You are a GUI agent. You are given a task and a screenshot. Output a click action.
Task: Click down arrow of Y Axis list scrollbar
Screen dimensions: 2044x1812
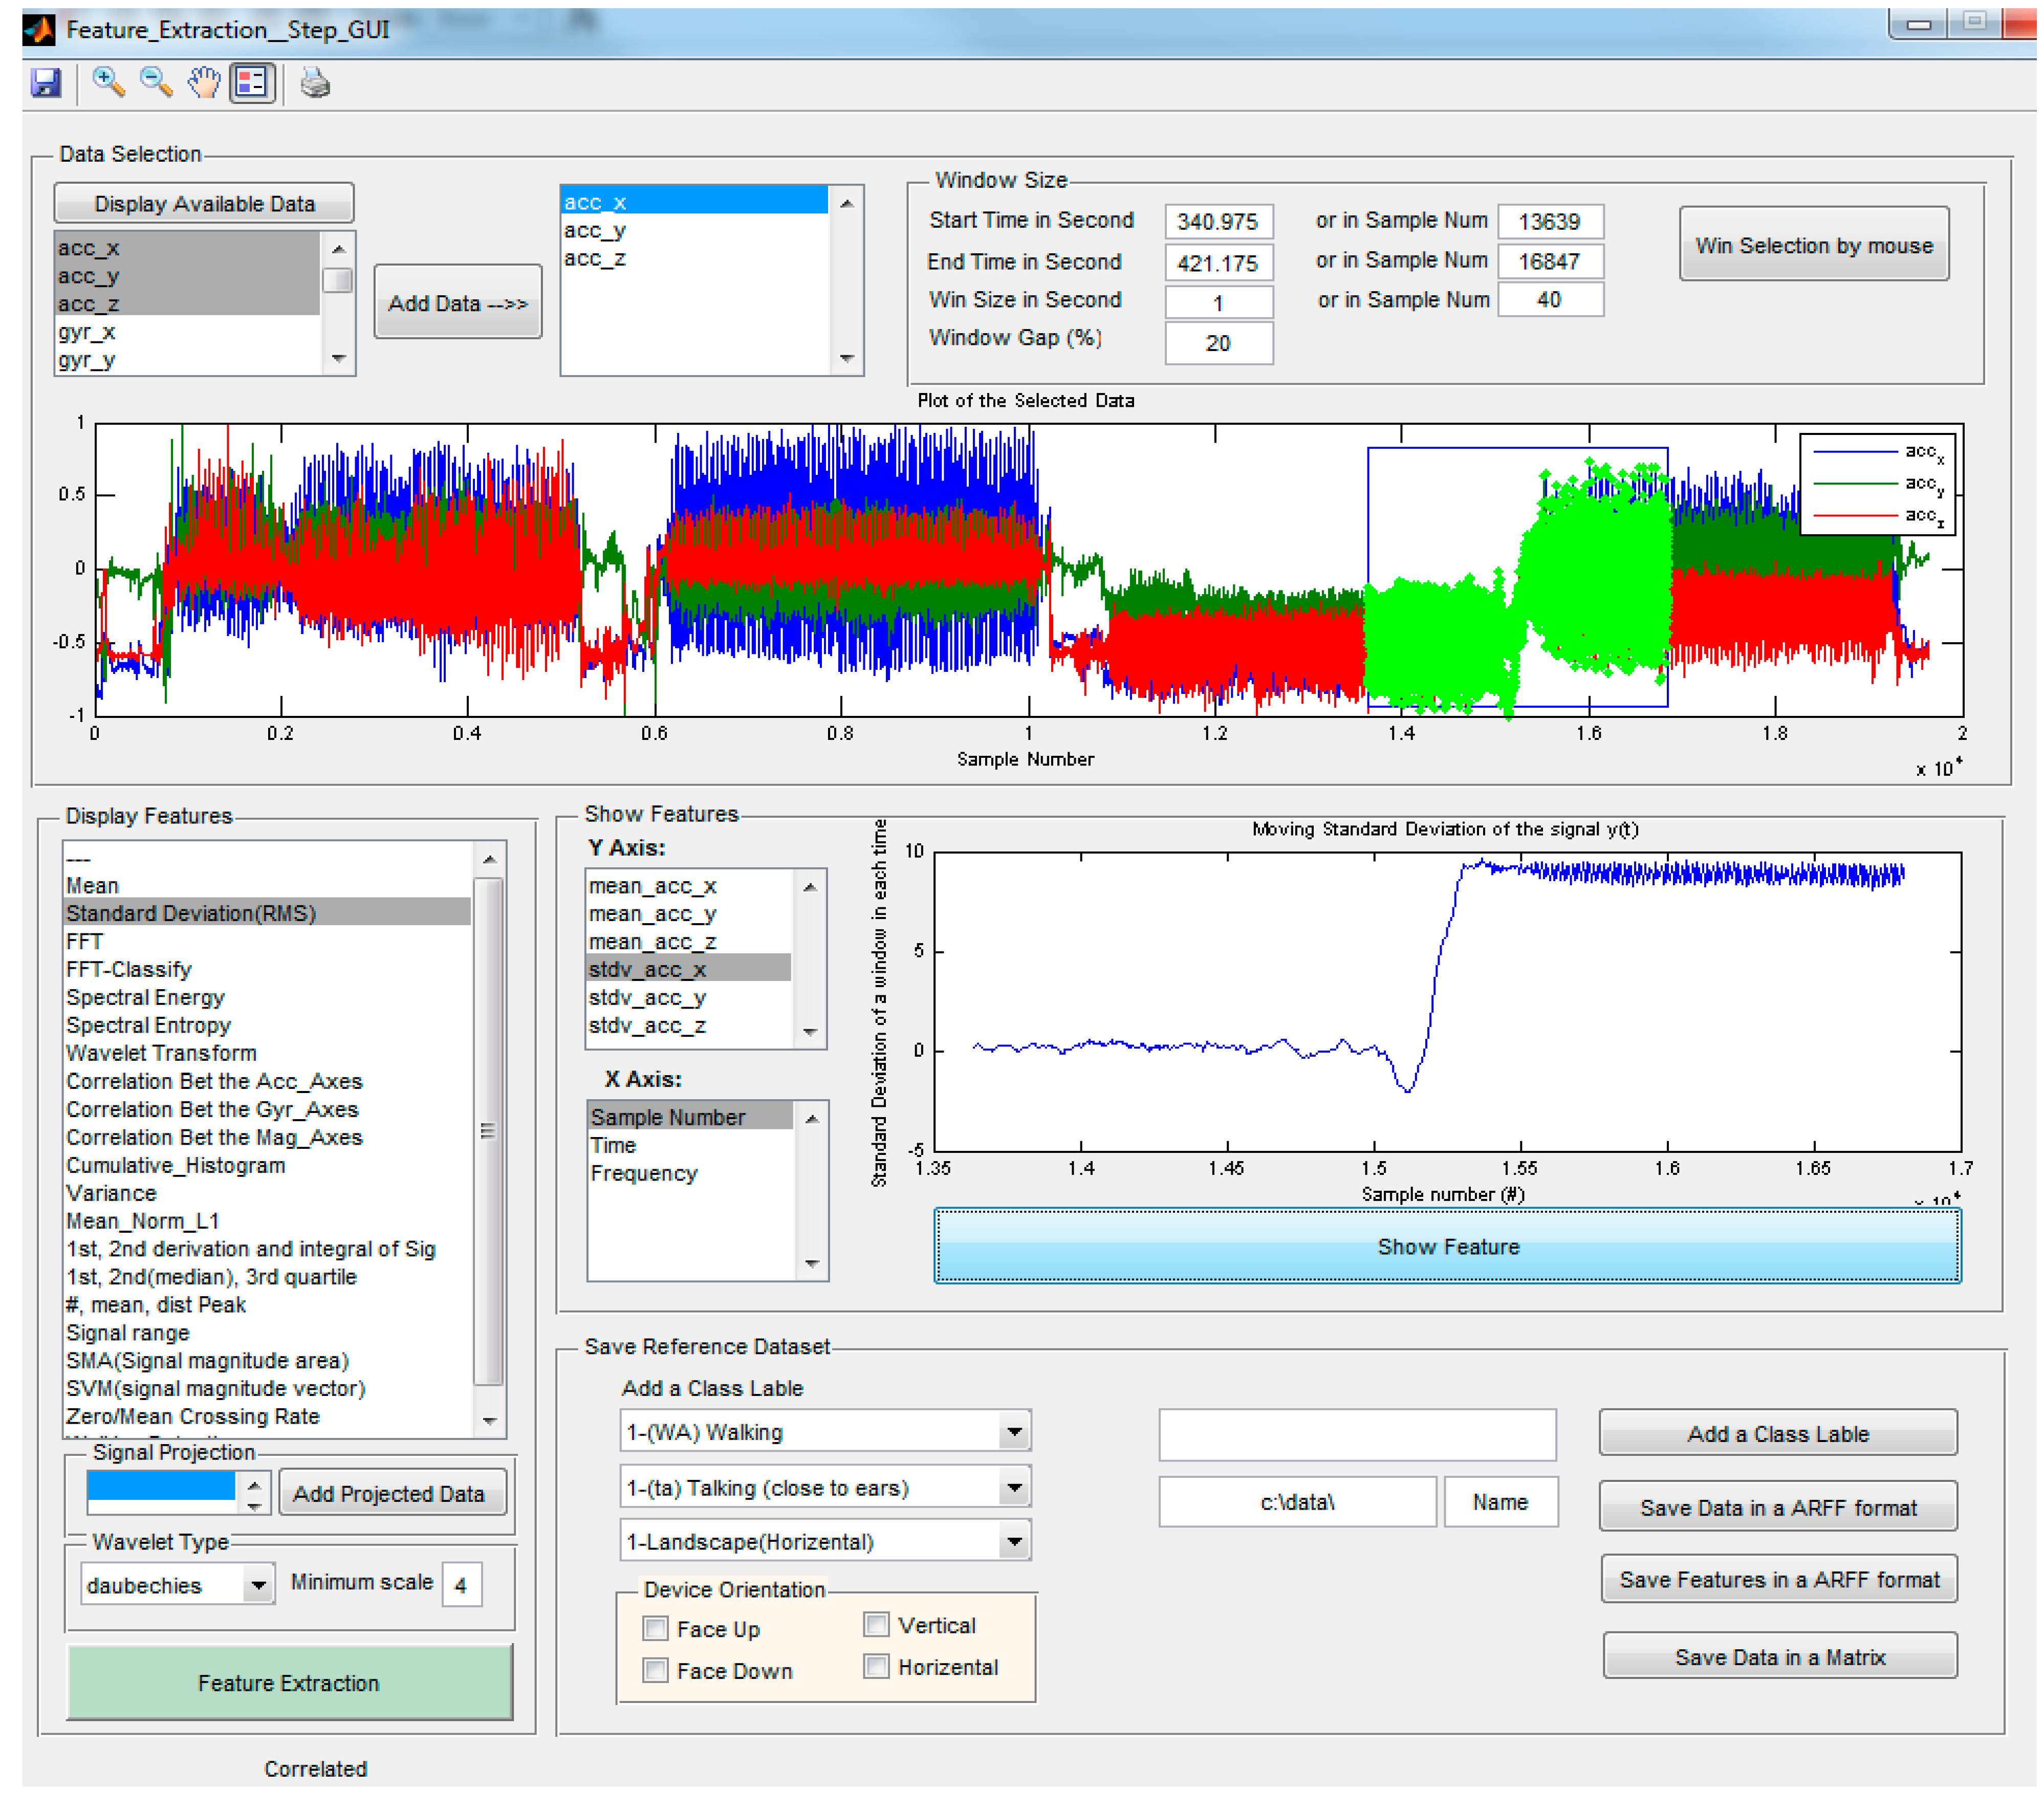point(810,1032)
